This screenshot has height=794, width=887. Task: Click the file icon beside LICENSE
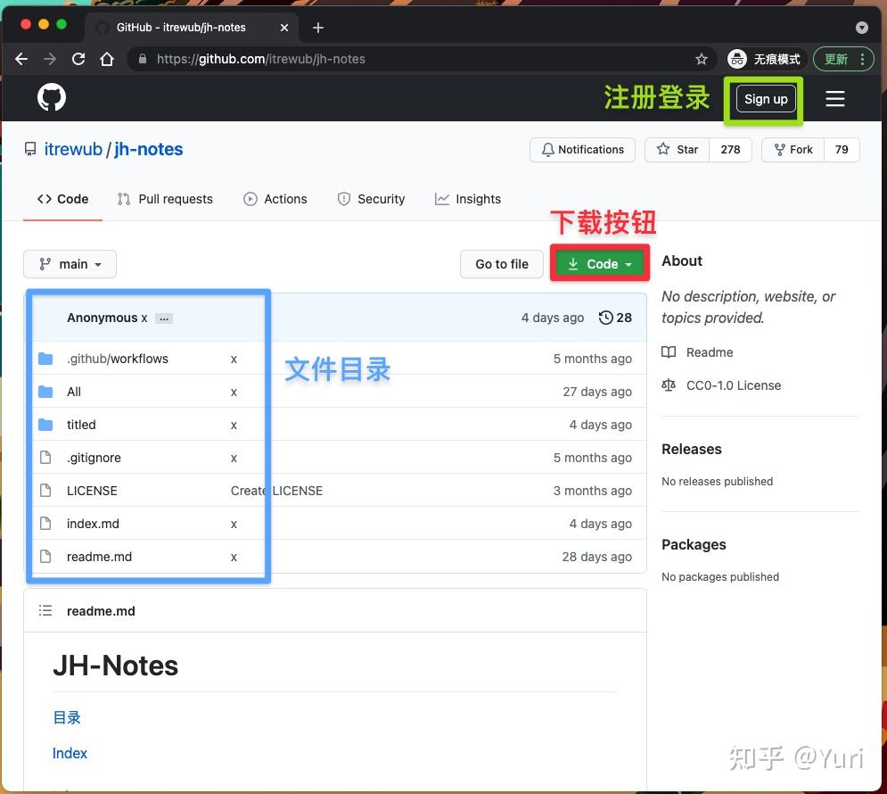[45, 490]
